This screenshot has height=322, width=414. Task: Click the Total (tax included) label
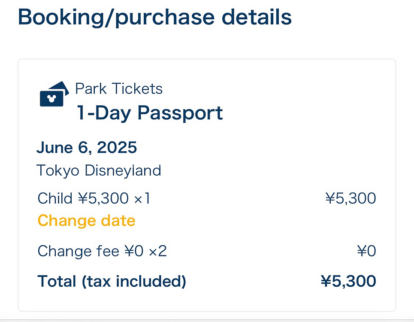(x=112, y=281)
